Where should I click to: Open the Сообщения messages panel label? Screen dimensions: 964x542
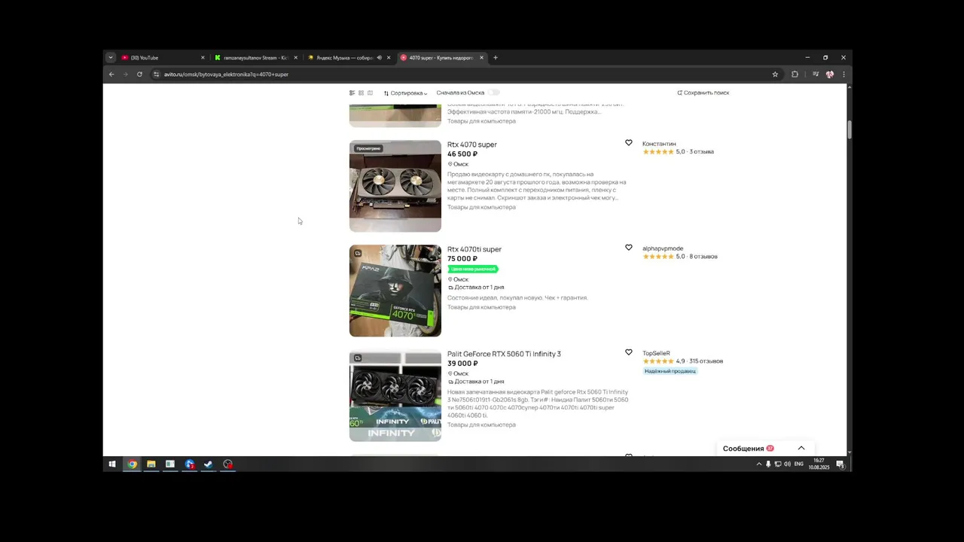click(743, 449)
